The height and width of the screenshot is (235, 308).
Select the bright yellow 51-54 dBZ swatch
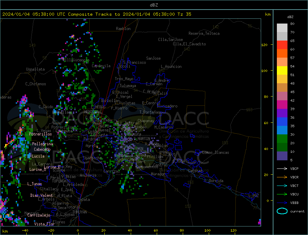pyautogui.click(x=282, y=71)
